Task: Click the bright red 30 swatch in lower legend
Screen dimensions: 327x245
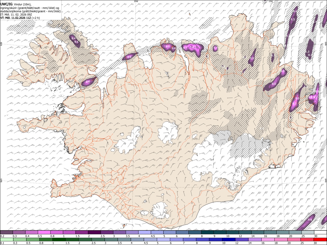Action: 320,239
